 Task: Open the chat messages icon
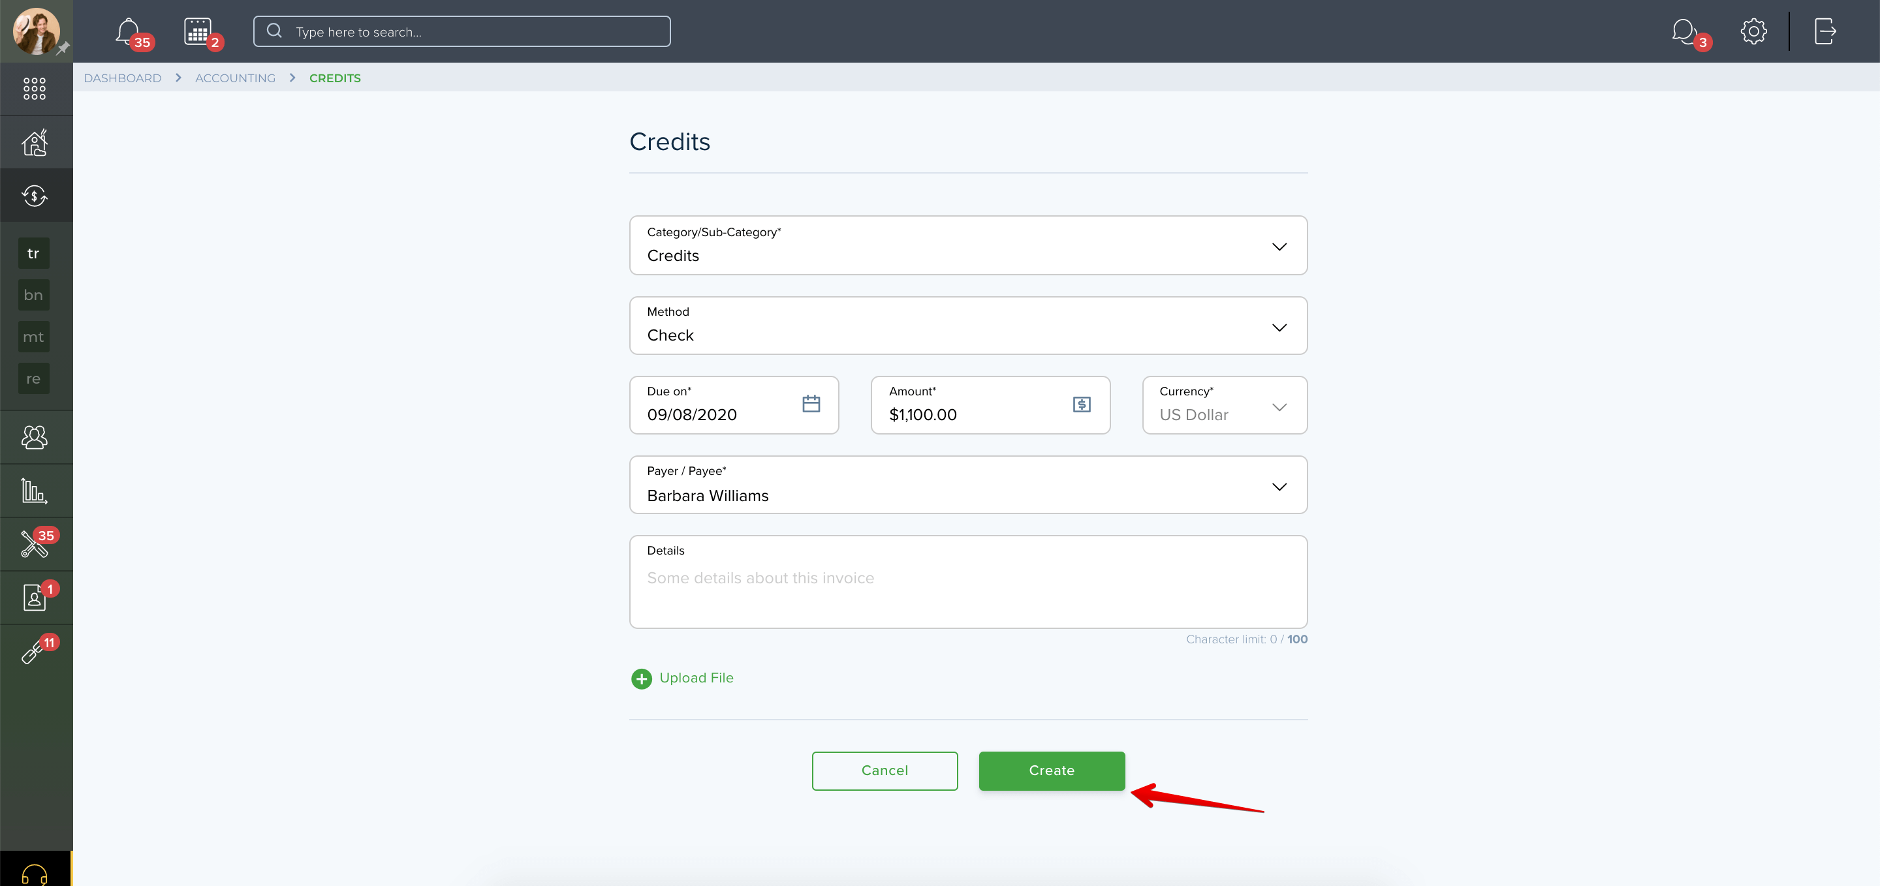pyautogui.click(x=1685, y=31)
